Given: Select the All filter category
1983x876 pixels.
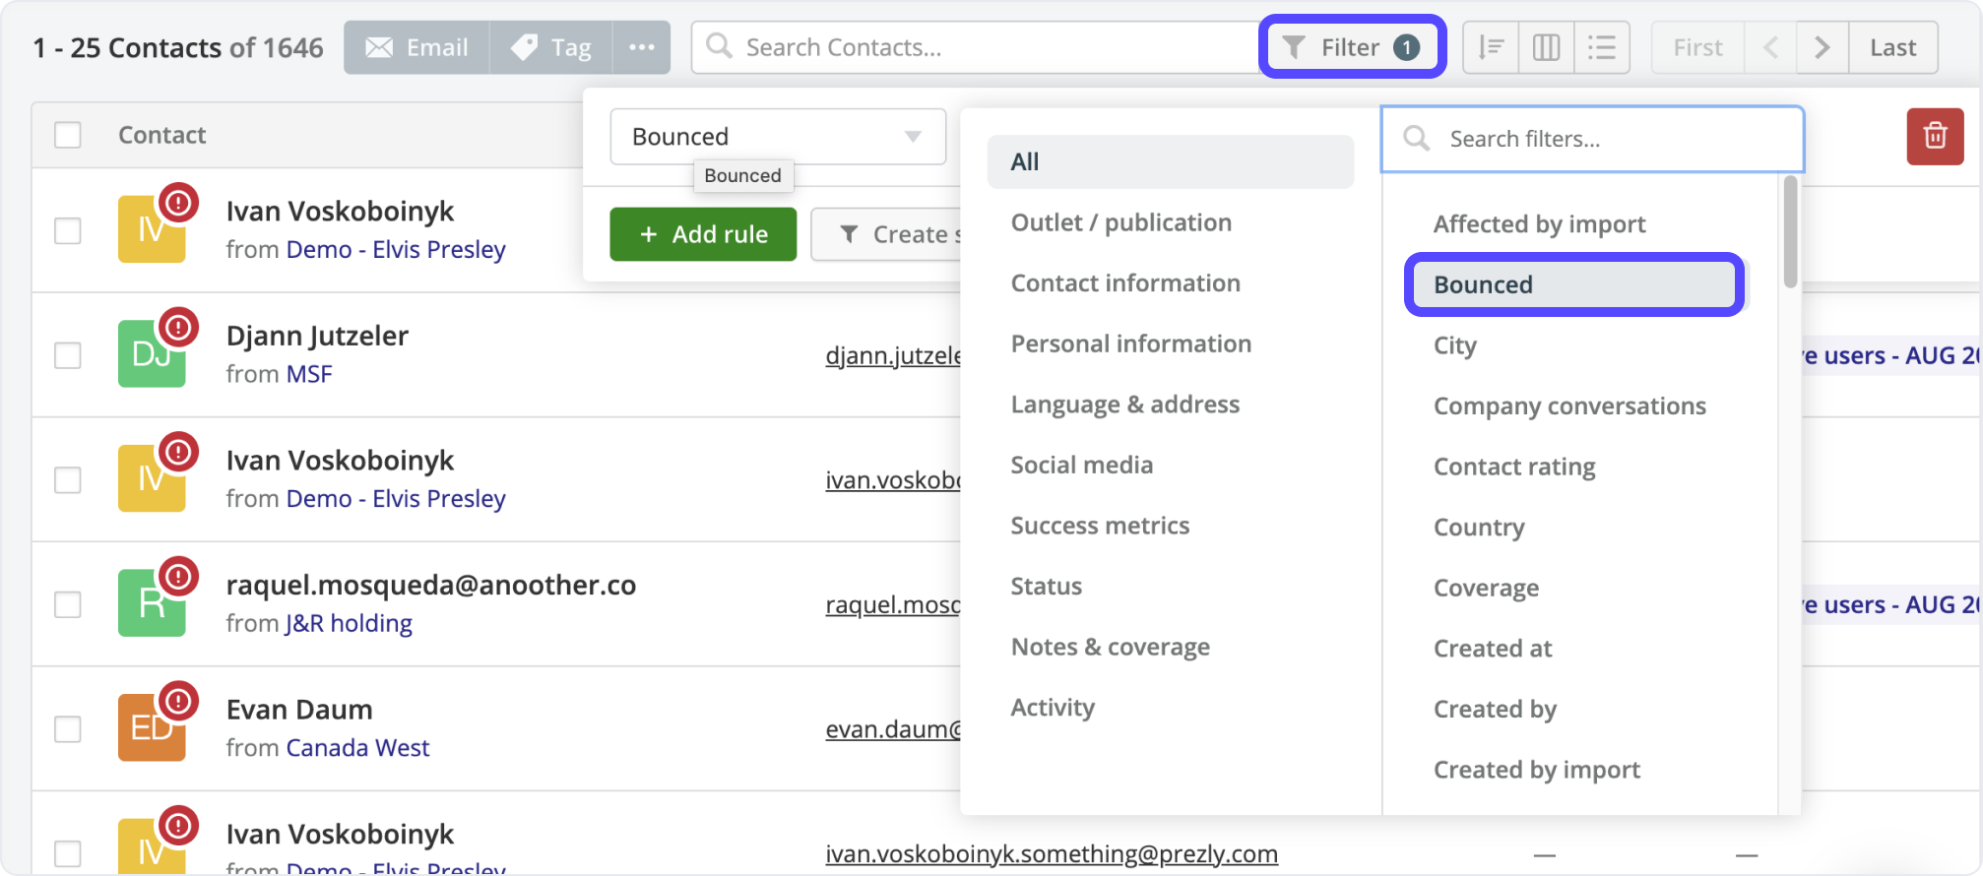Looking at the screenshot, I should (x=1171, y=161).
